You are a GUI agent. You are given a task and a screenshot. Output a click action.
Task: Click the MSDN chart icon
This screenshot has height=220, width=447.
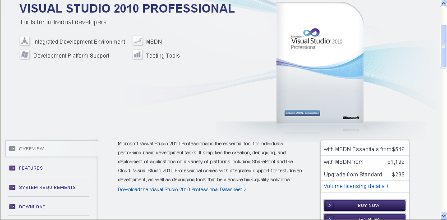pos(138,41)
